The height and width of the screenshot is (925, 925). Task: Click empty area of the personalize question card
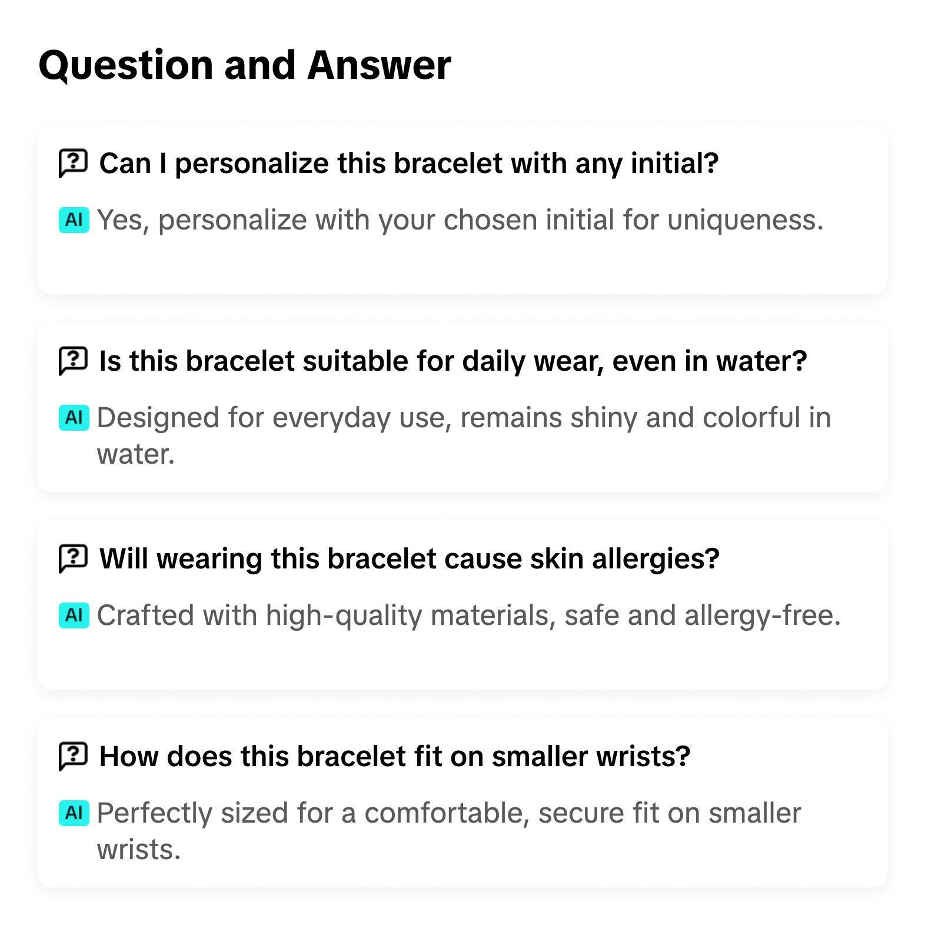tap(462, 265)
